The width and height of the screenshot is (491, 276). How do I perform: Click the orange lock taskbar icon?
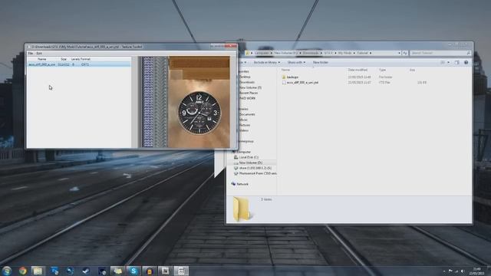pos(150,271)
